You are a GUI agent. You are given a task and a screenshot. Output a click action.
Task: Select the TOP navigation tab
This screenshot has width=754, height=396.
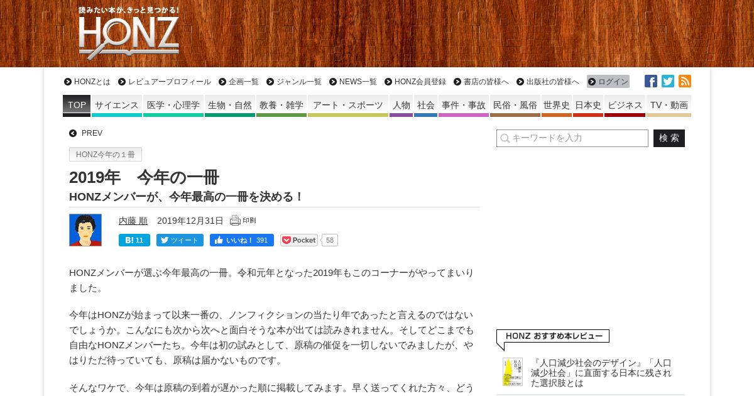(77, 106)
